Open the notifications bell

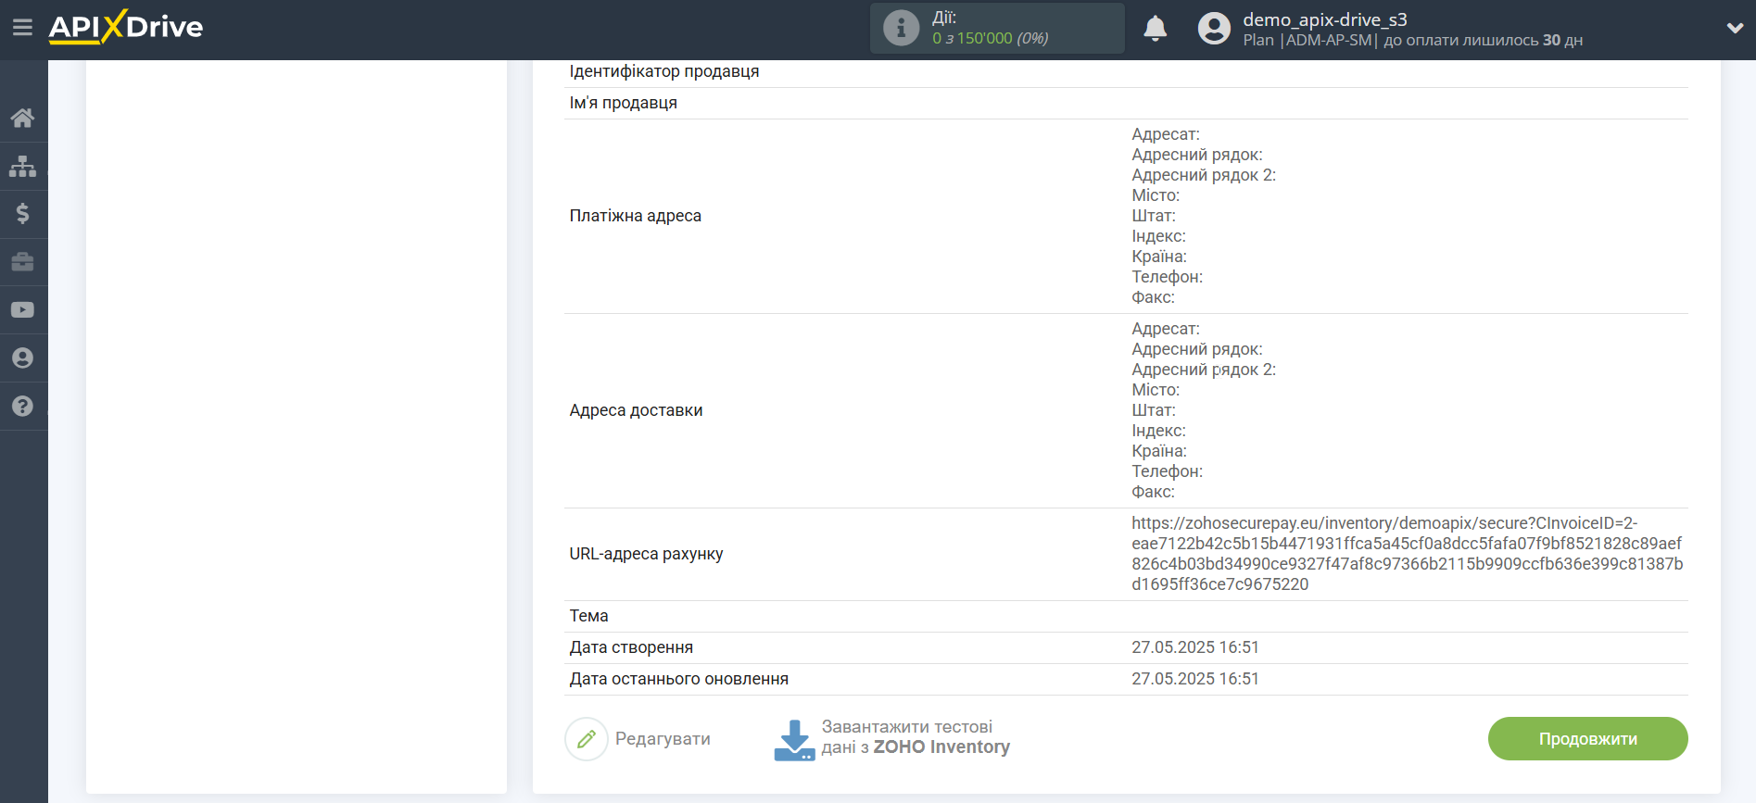[1155, 29]
